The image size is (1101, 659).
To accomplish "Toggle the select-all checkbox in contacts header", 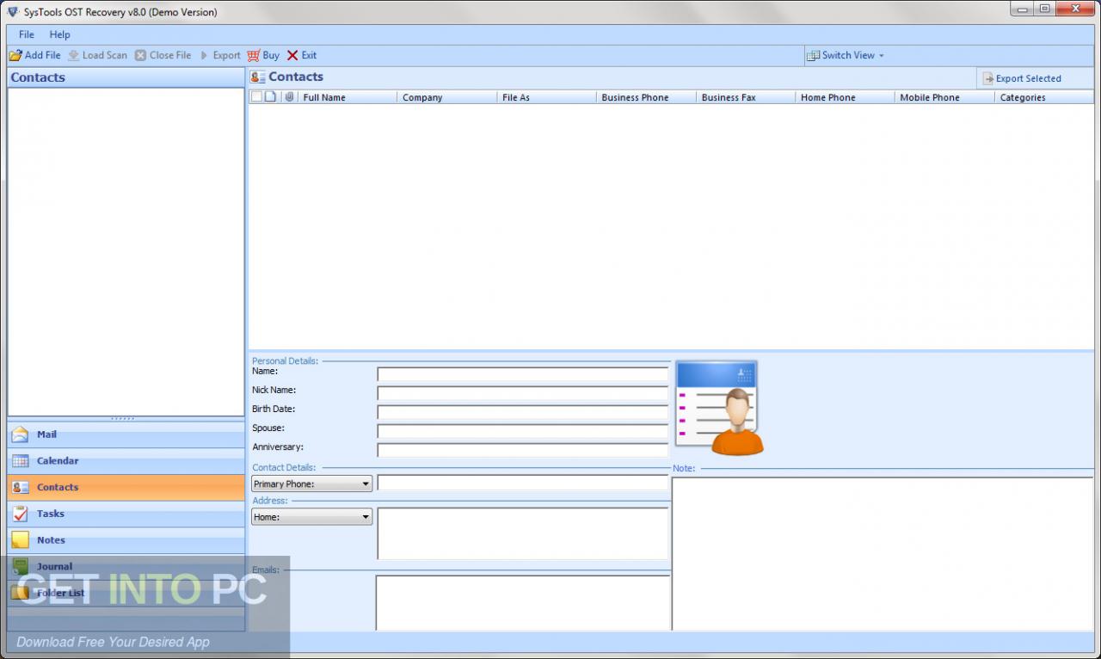I will pyautogui.click(x=256, y=97).
